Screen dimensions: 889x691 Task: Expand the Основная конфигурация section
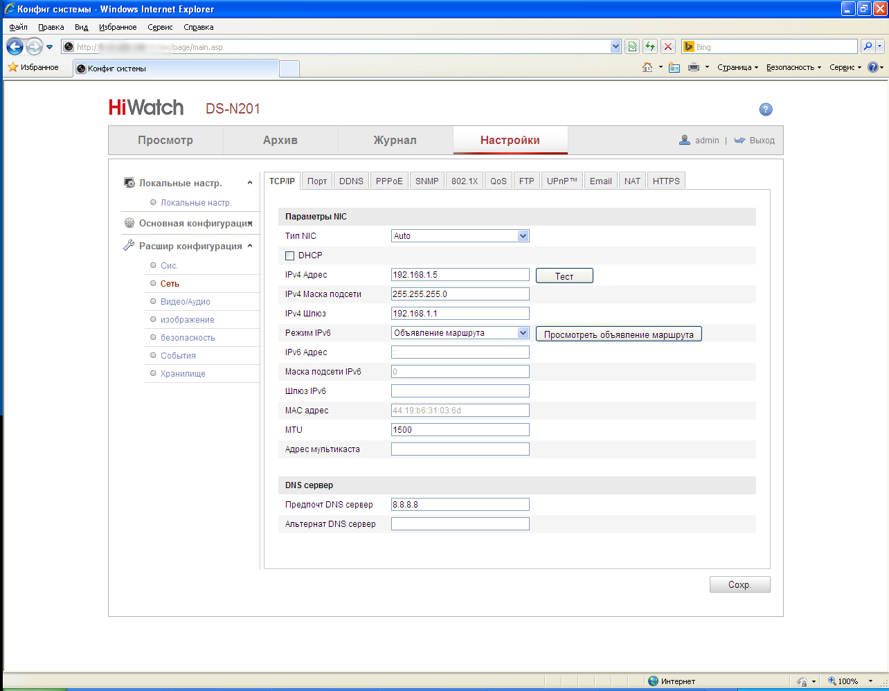pos(250,223)
